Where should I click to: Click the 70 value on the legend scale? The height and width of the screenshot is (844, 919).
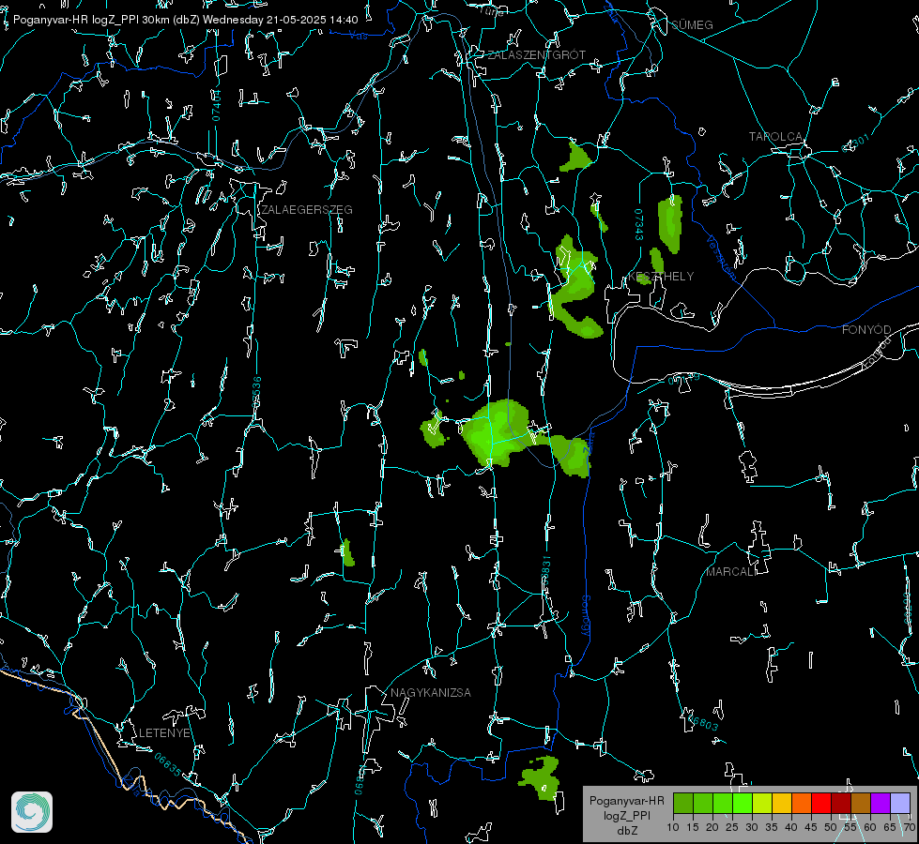[910, 828]
